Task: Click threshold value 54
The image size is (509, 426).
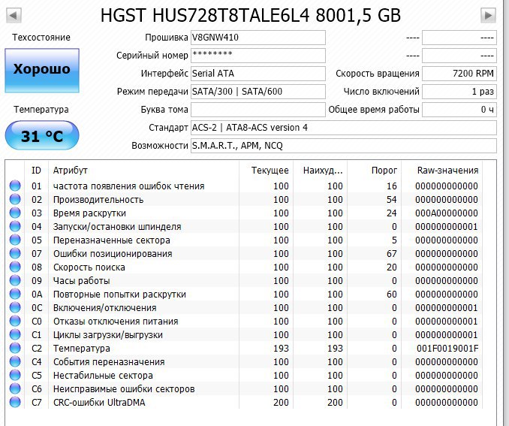Action: 391,200
